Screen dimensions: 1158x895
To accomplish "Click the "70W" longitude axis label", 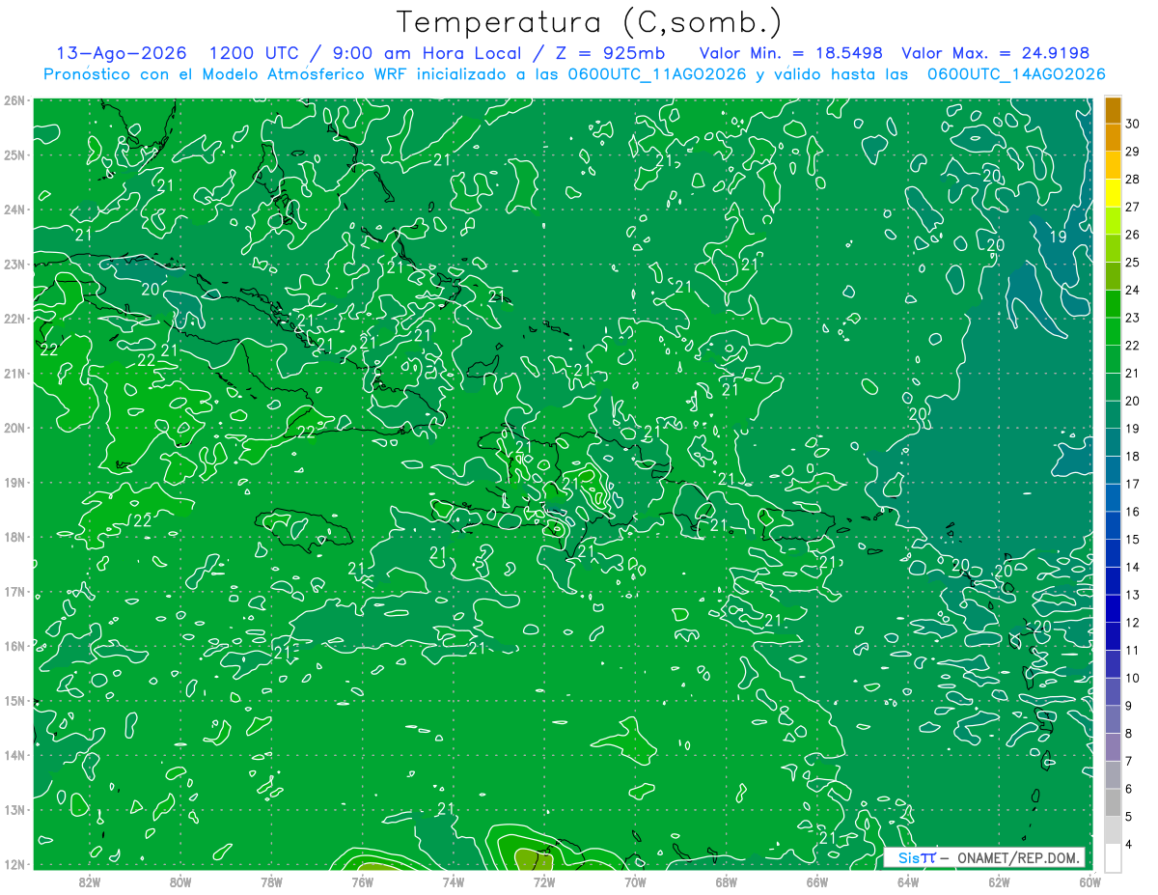I will point(635,881).
